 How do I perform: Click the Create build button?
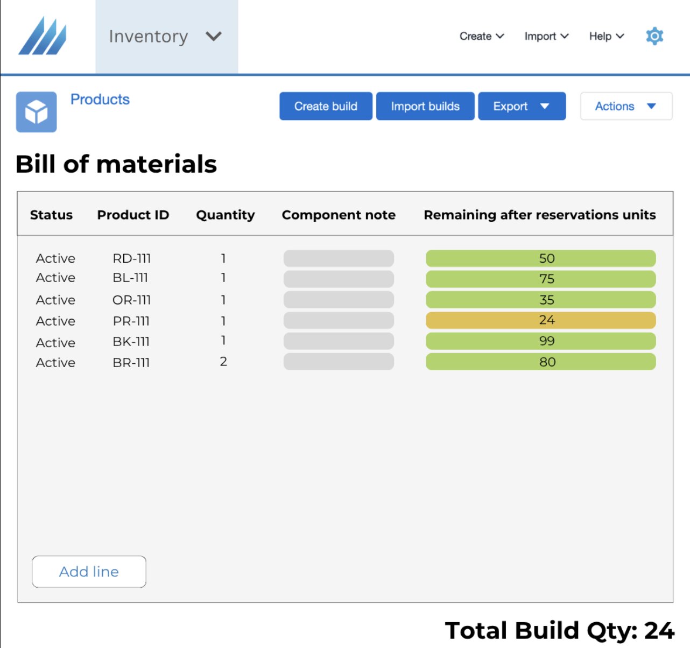click(326, 106)
